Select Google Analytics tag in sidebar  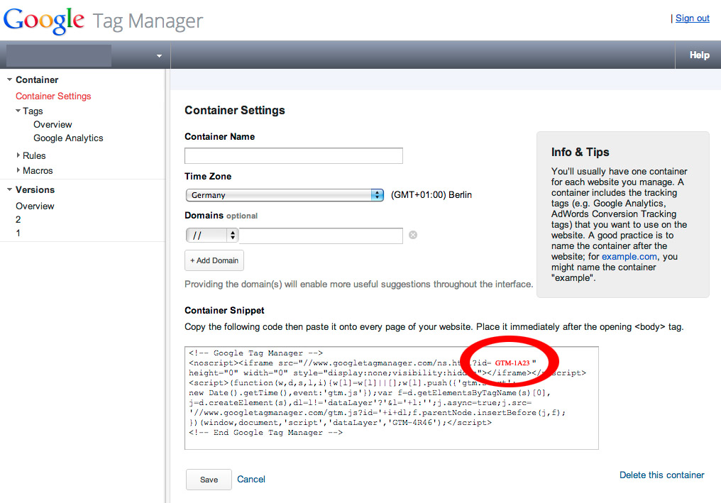[x=68, y=138]
